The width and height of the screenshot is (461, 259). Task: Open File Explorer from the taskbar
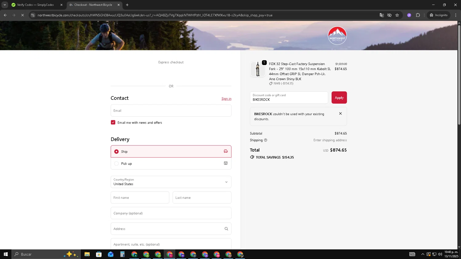point(87,254)
